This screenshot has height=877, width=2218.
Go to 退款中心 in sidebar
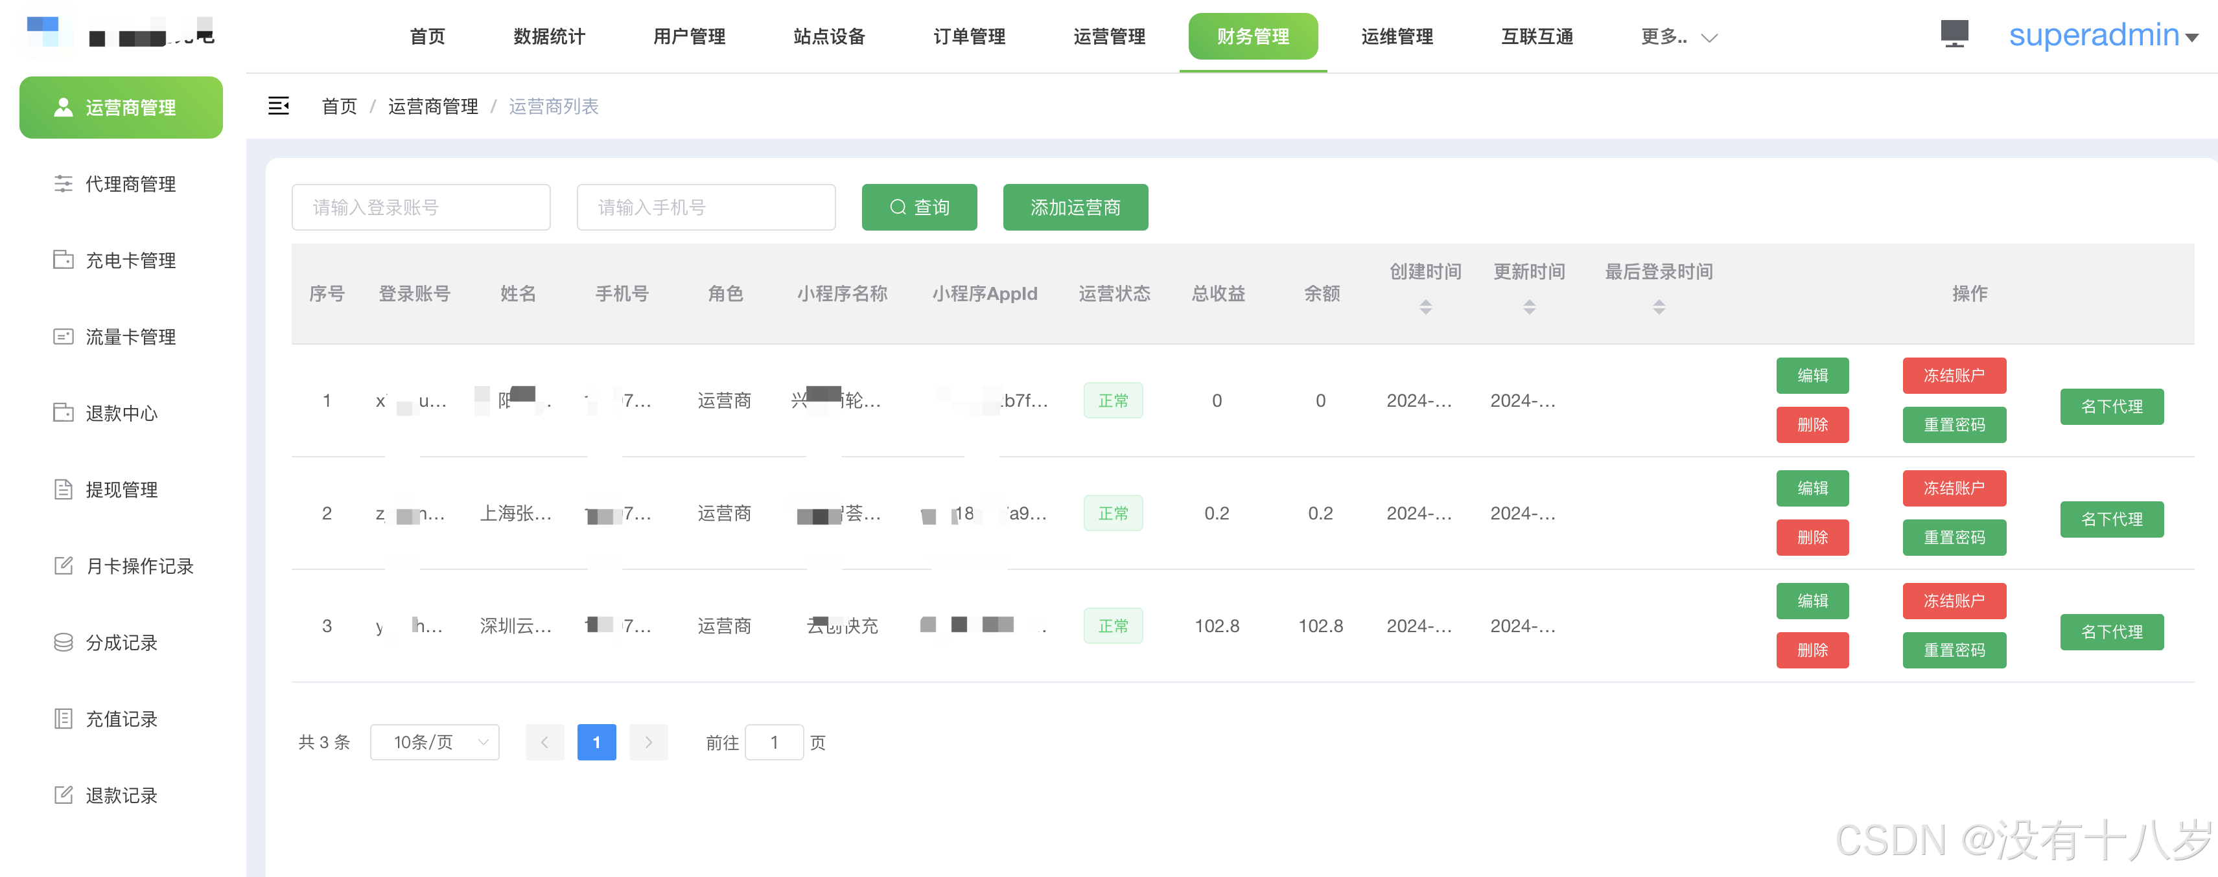(x=121, y=413)
